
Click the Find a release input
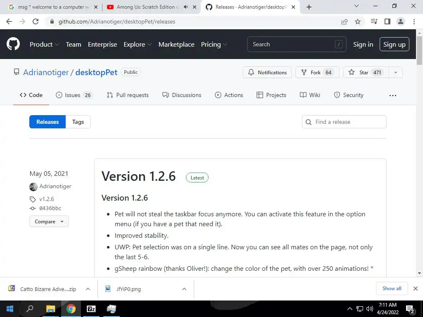[344, 122]
